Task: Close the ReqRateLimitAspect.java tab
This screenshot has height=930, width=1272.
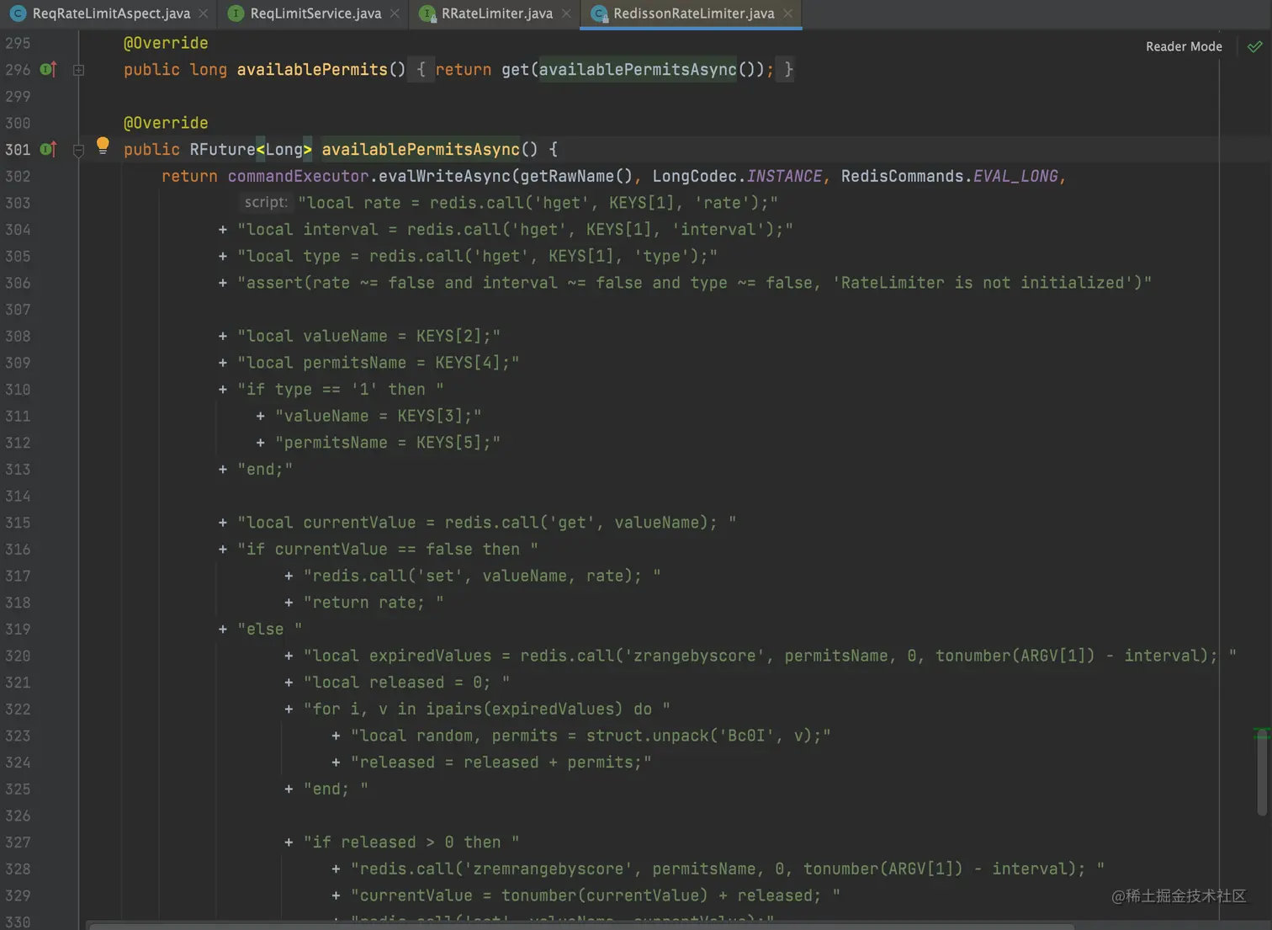Action: (x=204, y=13)
